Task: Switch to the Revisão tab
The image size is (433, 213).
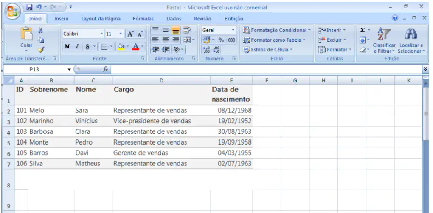Action: pos(202,19)
